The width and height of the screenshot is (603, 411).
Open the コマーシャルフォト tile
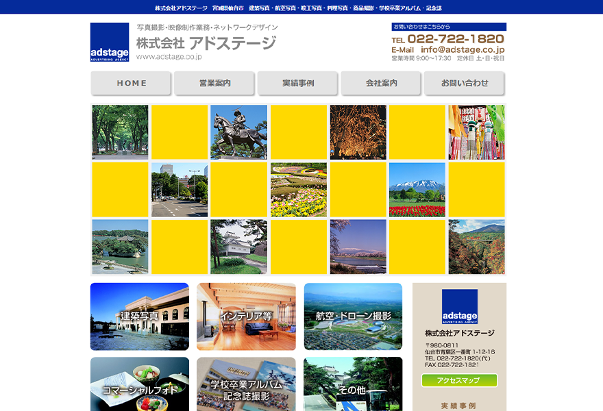(x=140, y=385)
